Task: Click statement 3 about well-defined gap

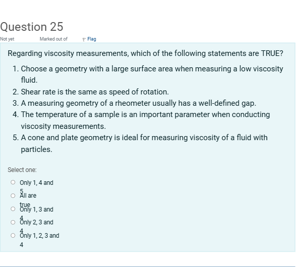Action: pyautogui.click(x=134, y=103)
